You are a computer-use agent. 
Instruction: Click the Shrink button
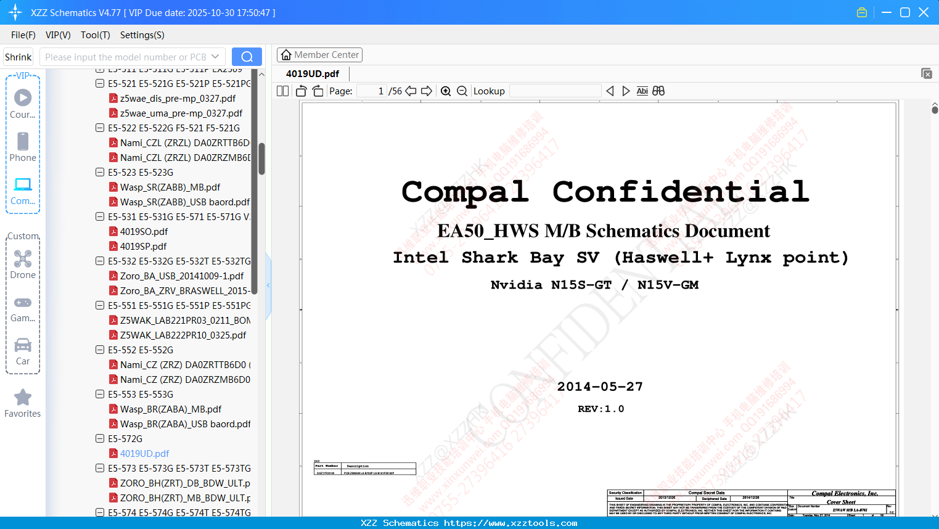tap(18, 57)
